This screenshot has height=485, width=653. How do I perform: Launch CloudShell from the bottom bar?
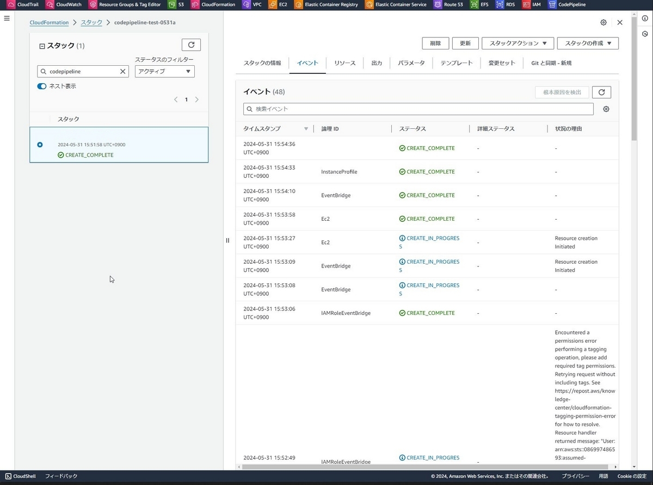tap(20, 476)
